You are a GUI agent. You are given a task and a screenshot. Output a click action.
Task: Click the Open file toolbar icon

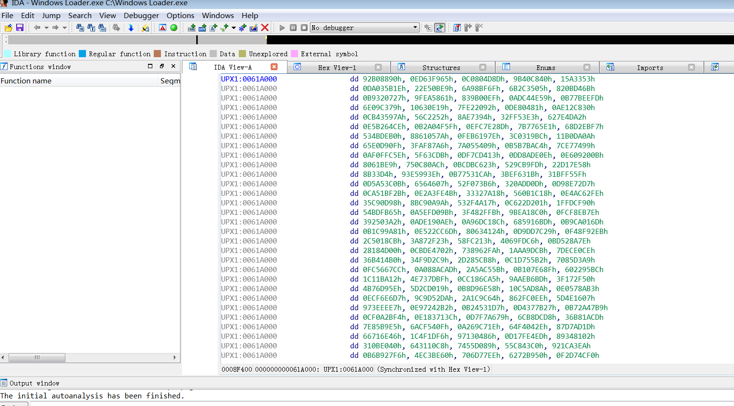(x=8, y=28)
